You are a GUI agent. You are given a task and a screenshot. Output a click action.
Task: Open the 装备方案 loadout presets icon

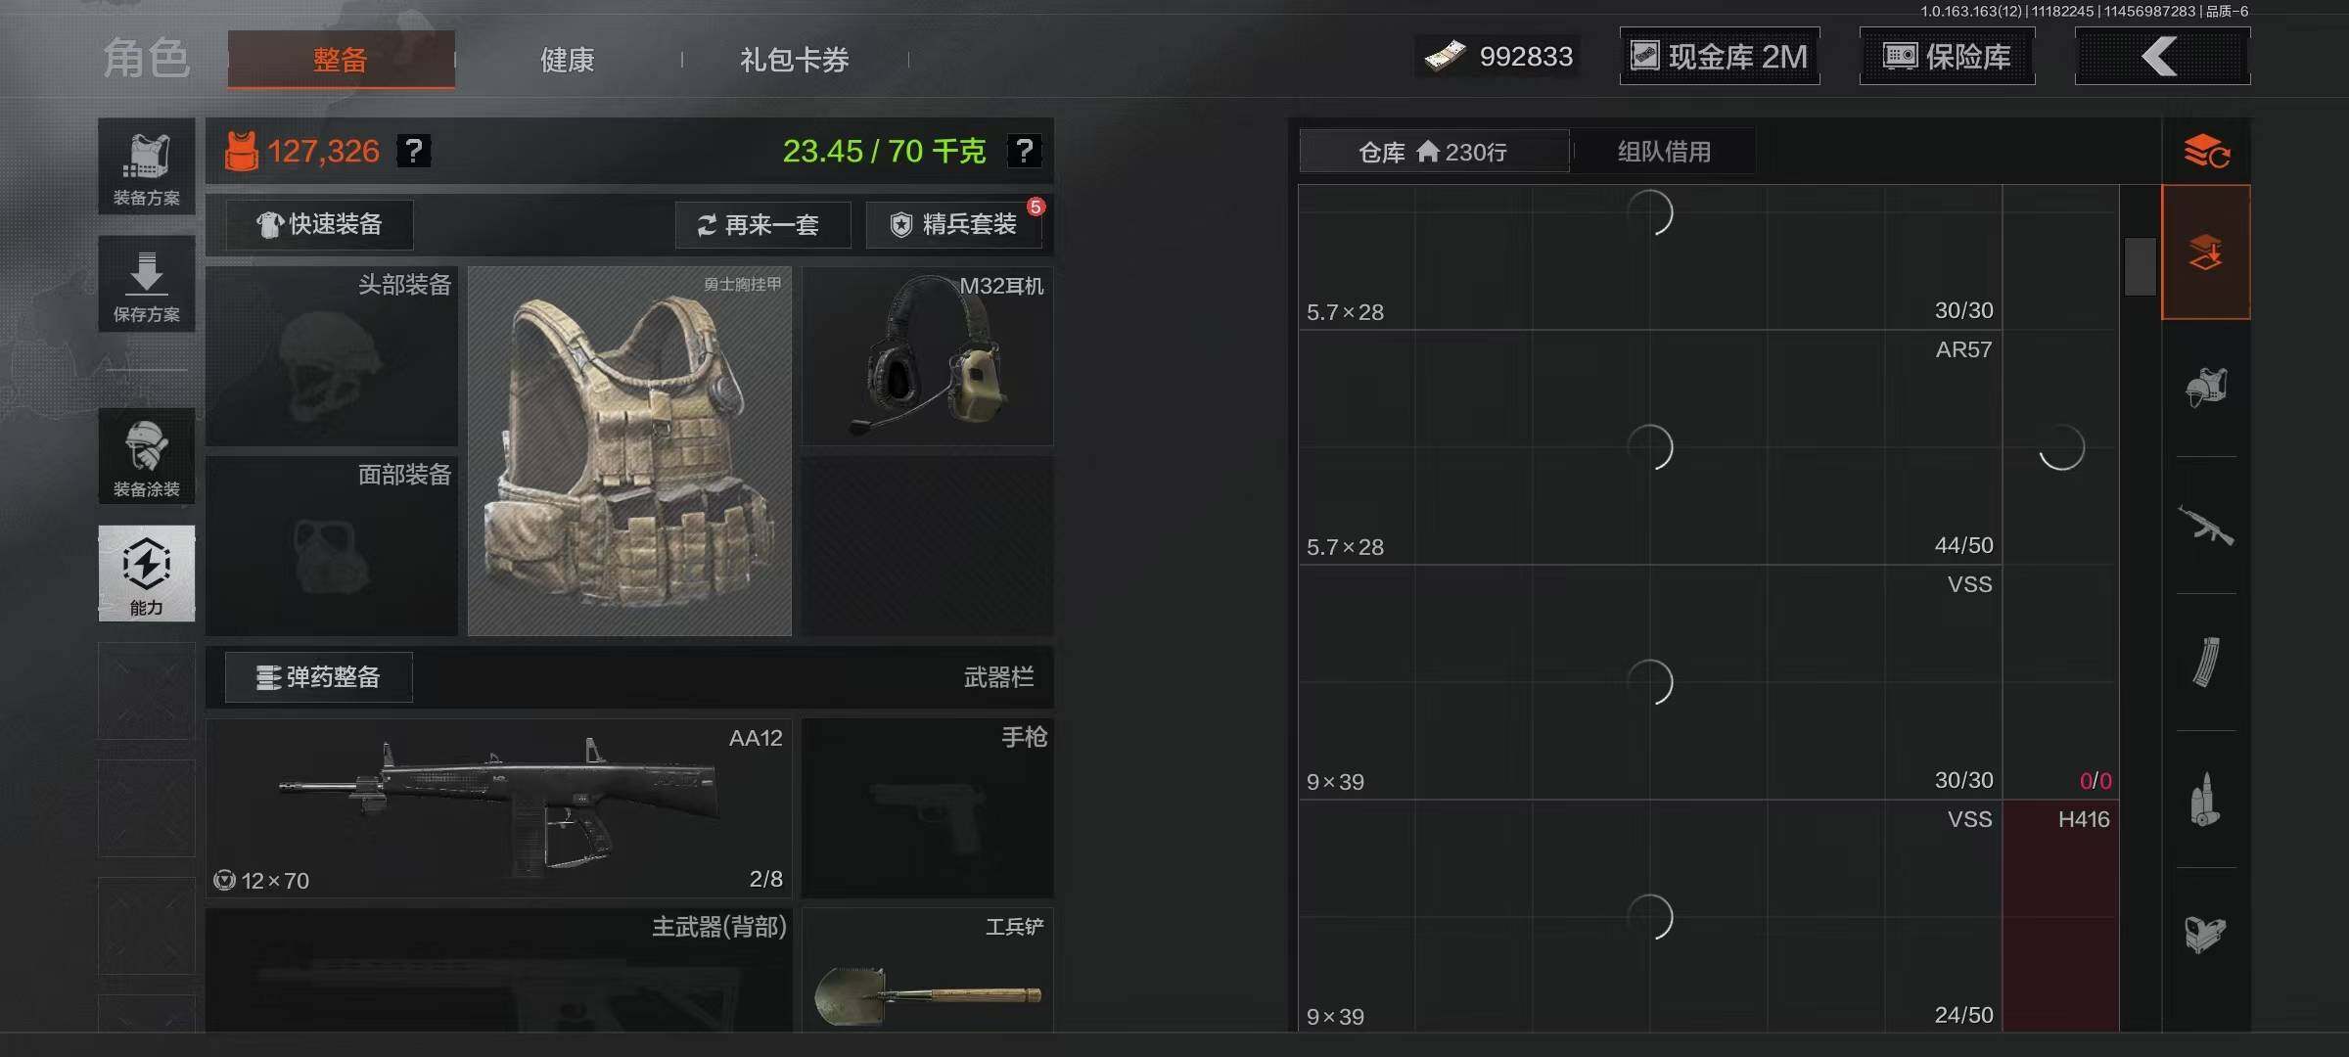pos(147,166)
